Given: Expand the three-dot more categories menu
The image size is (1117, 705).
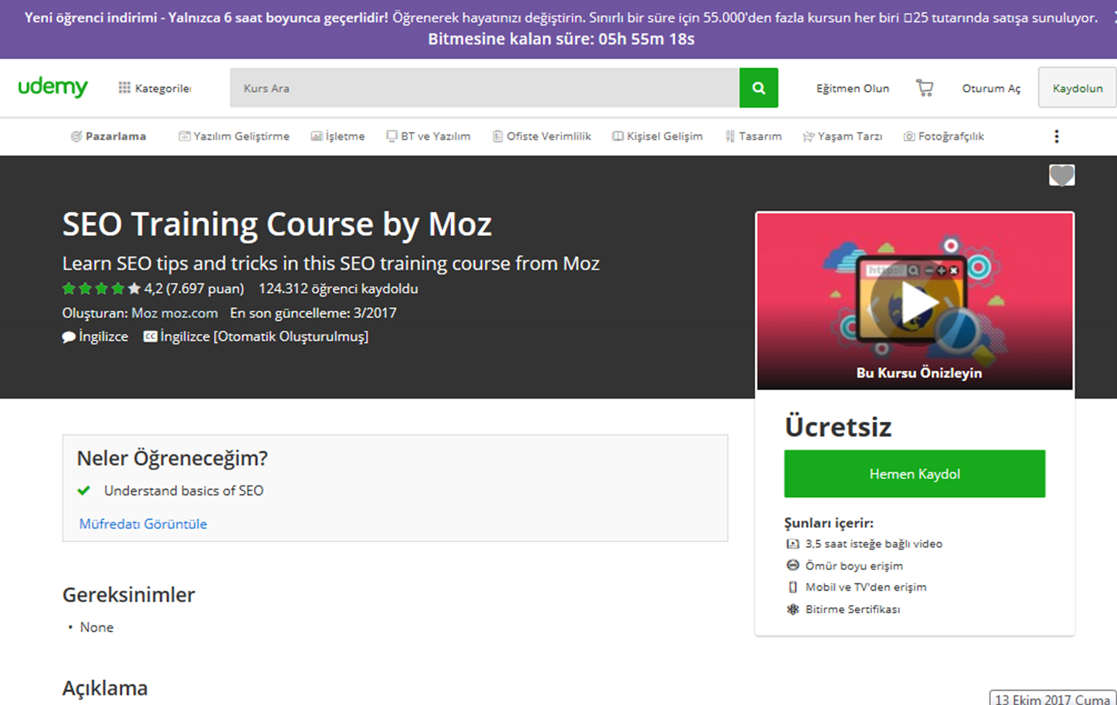Looking at the screenshot, I should coord(1057,136).
